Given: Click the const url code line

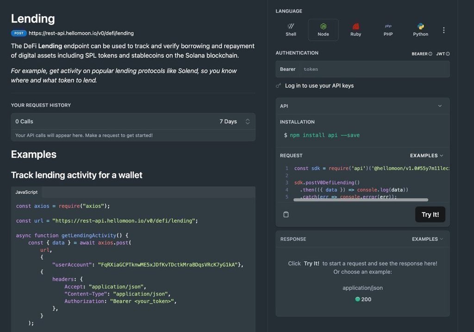Looking at the screenshot, I should (107, 221).
